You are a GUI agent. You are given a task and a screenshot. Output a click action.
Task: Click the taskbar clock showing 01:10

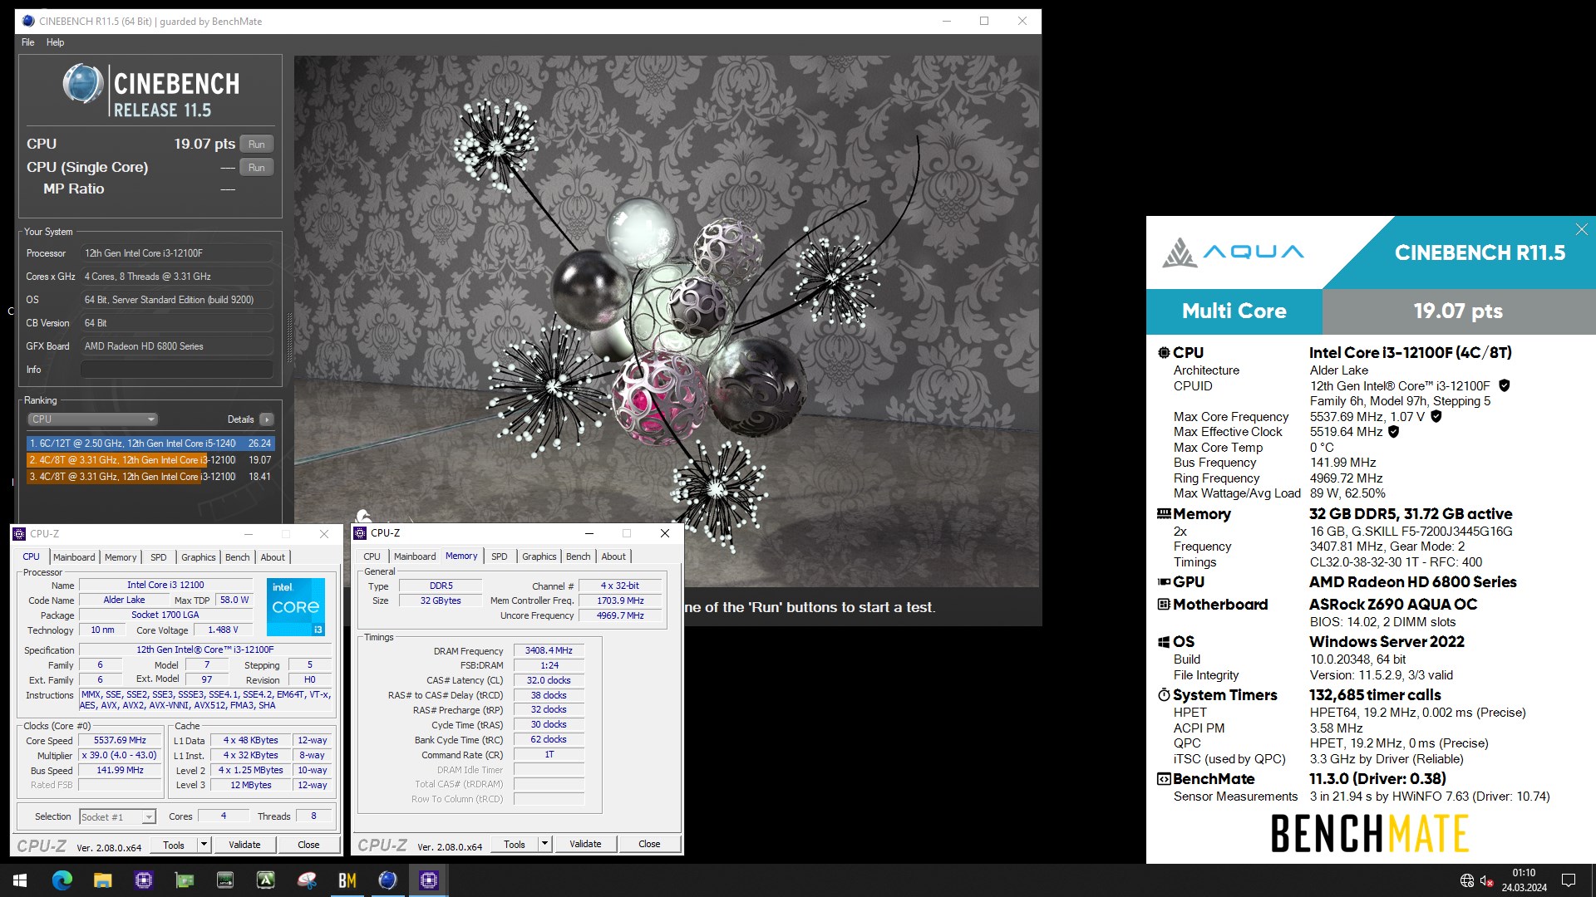1524,880
